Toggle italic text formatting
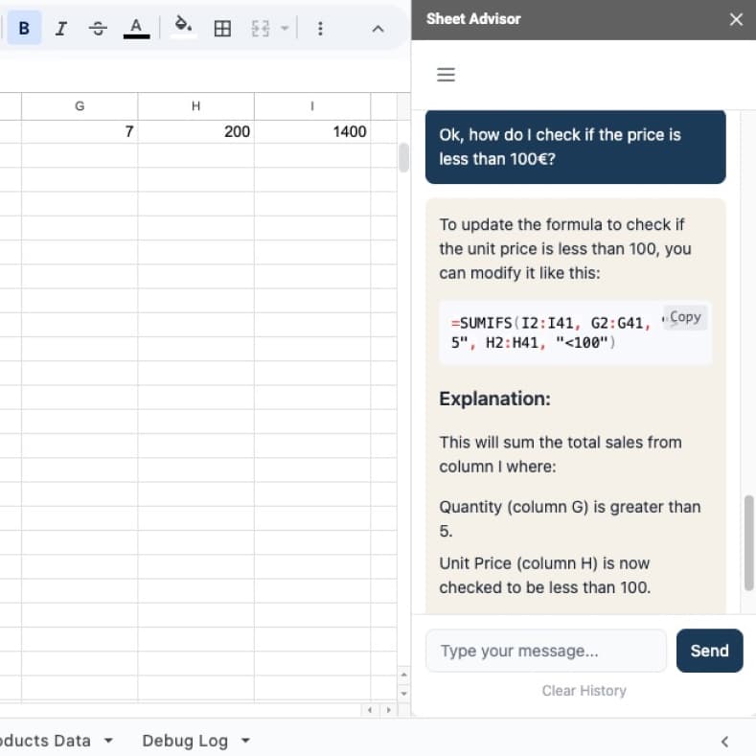The width and height of the screenshot is (756, 756). (61, 29)
